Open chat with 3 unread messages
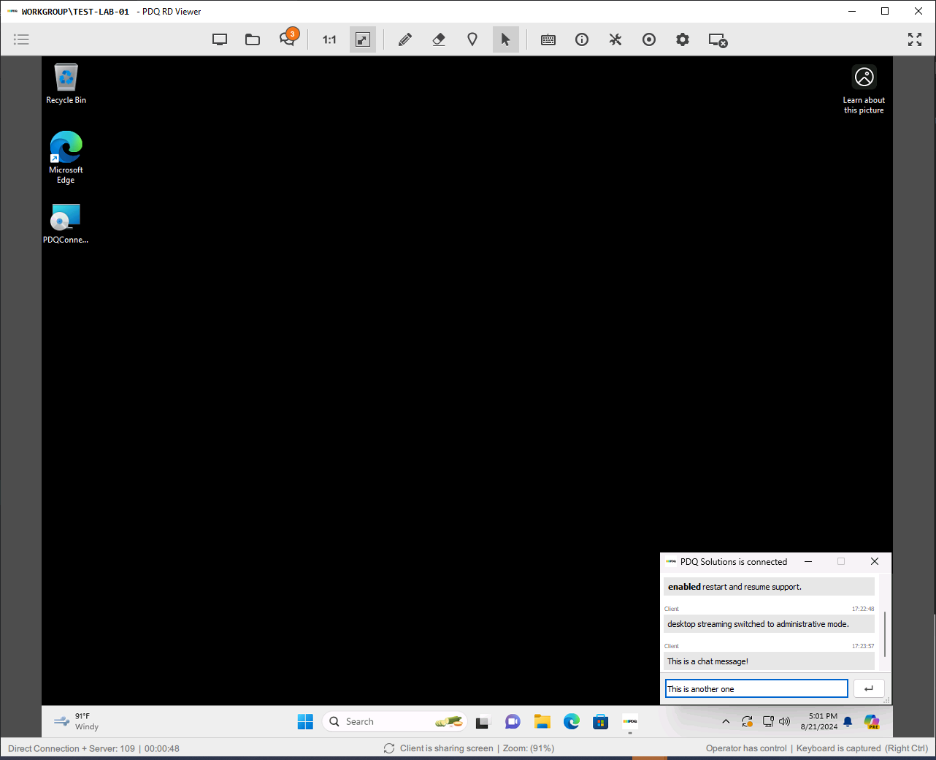The image size is (936, 760). click(x=288, y=39)
